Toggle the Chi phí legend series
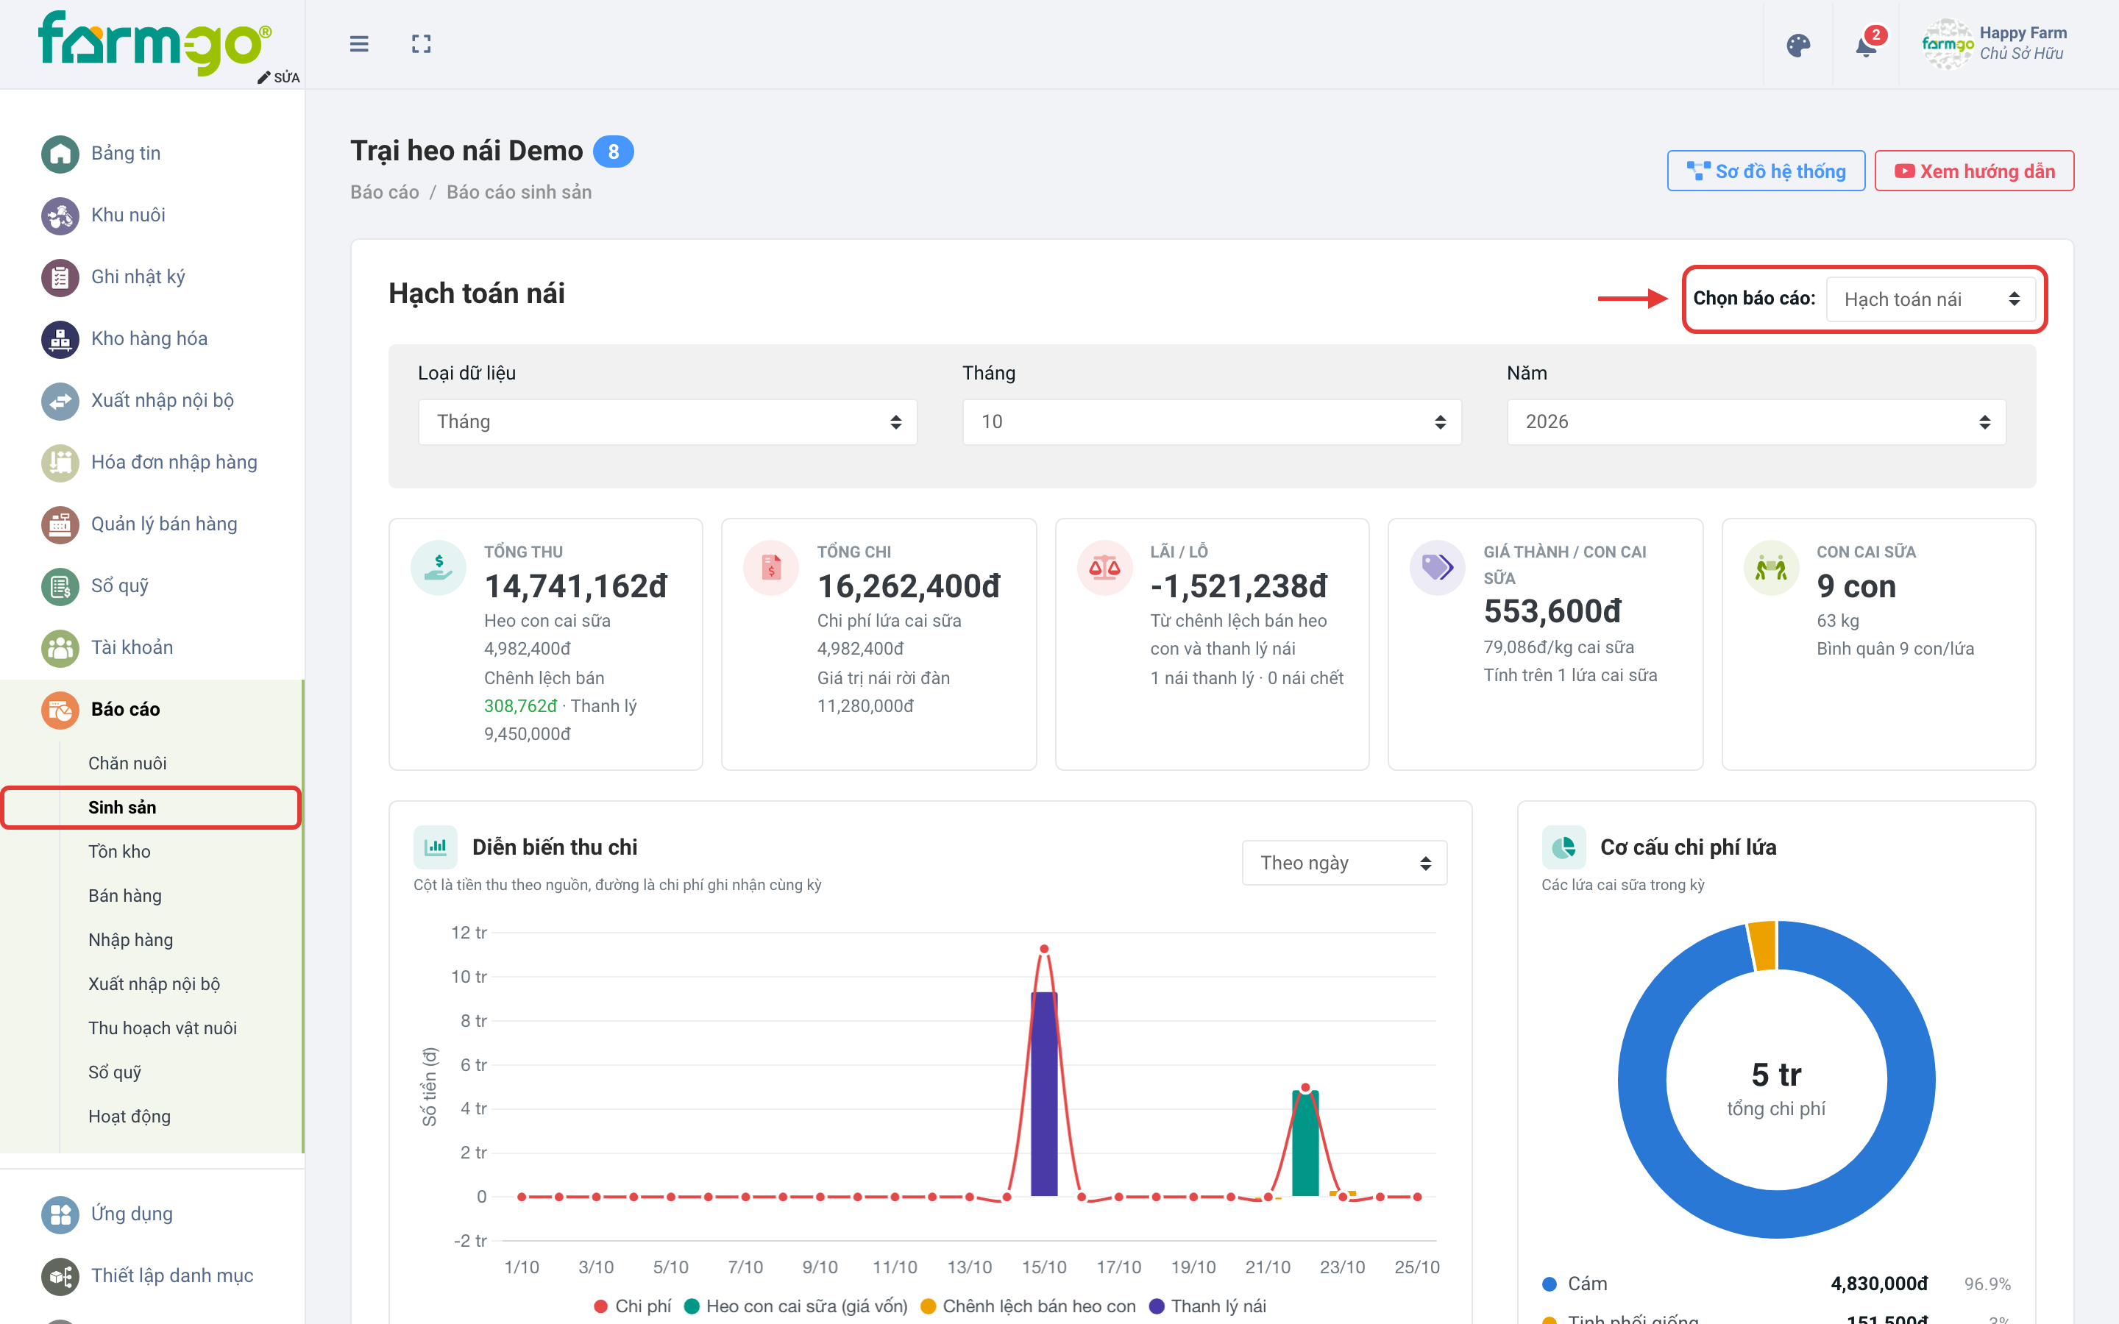The width and height of the screenshot is (2119, 1324). [x=632, y=1306]
